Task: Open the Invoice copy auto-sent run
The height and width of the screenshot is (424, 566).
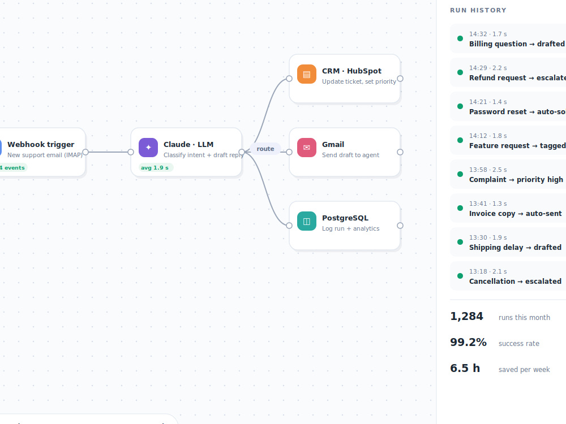Action: pos(508,208)
